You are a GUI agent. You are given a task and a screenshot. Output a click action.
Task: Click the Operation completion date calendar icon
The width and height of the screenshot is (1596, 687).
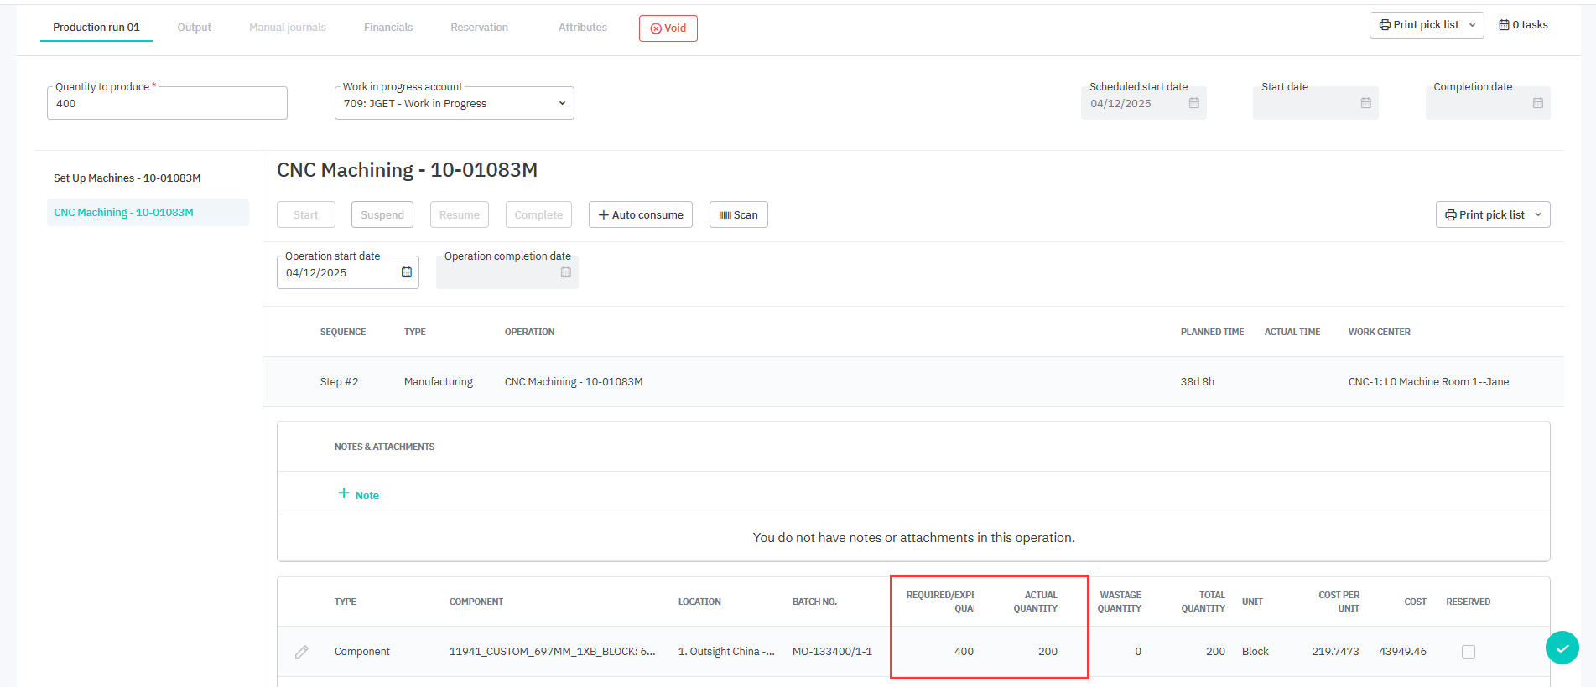click(566, 272)
